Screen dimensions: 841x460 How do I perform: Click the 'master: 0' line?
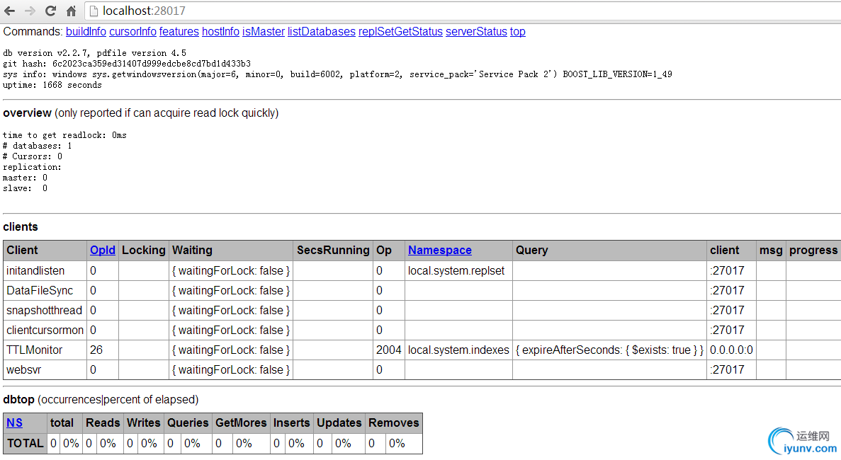26,178
